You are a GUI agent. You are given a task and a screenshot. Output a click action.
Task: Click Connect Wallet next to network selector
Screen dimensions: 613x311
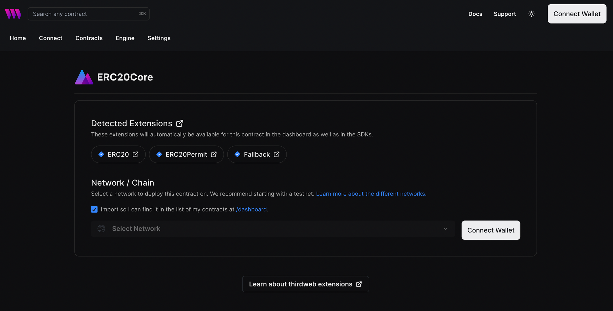pos(490,230)
